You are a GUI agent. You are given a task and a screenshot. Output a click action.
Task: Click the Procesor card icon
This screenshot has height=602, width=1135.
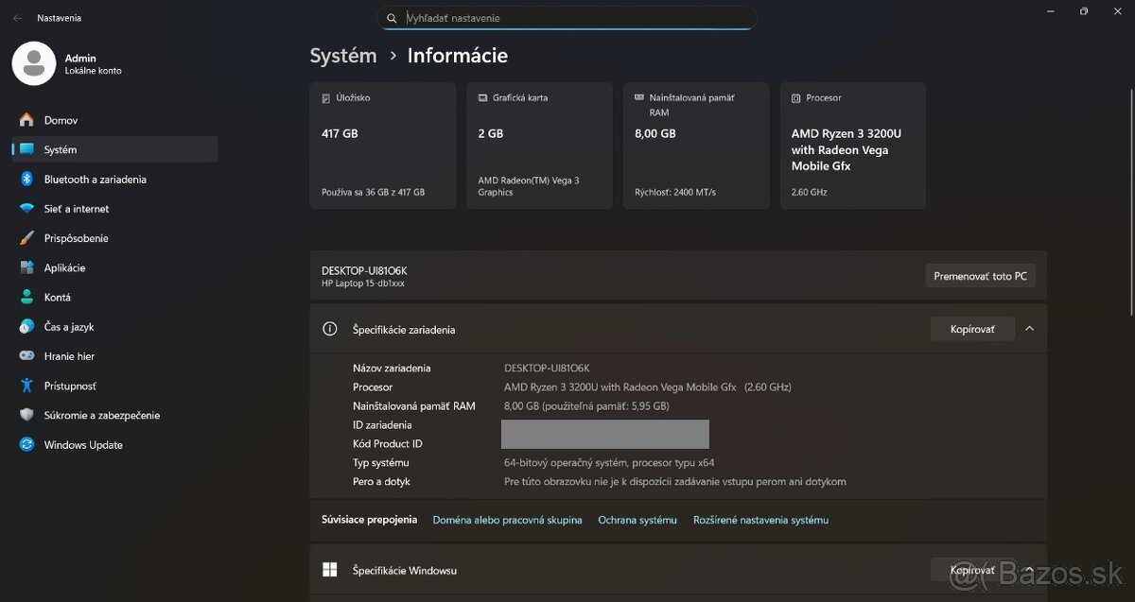[796, 97]
